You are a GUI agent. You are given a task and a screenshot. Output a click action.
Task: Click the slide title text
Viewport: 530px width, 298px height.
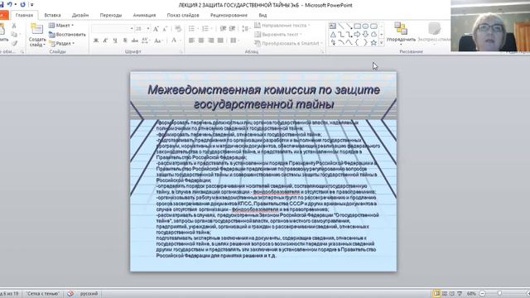[x=263, y=97]
